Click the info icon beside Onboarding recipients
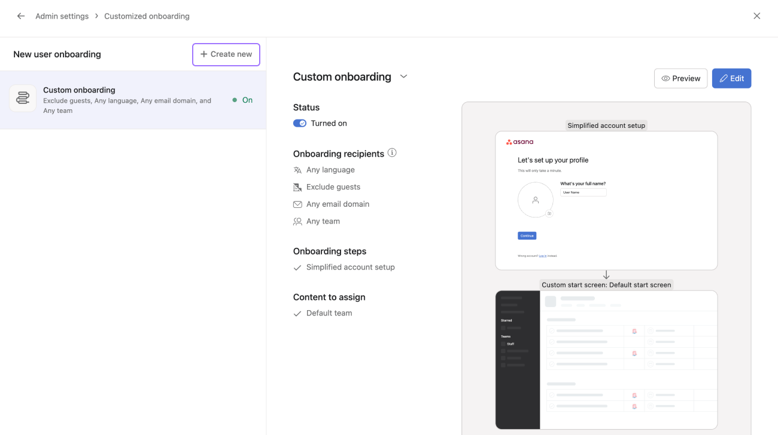 (x=392, y=152)
